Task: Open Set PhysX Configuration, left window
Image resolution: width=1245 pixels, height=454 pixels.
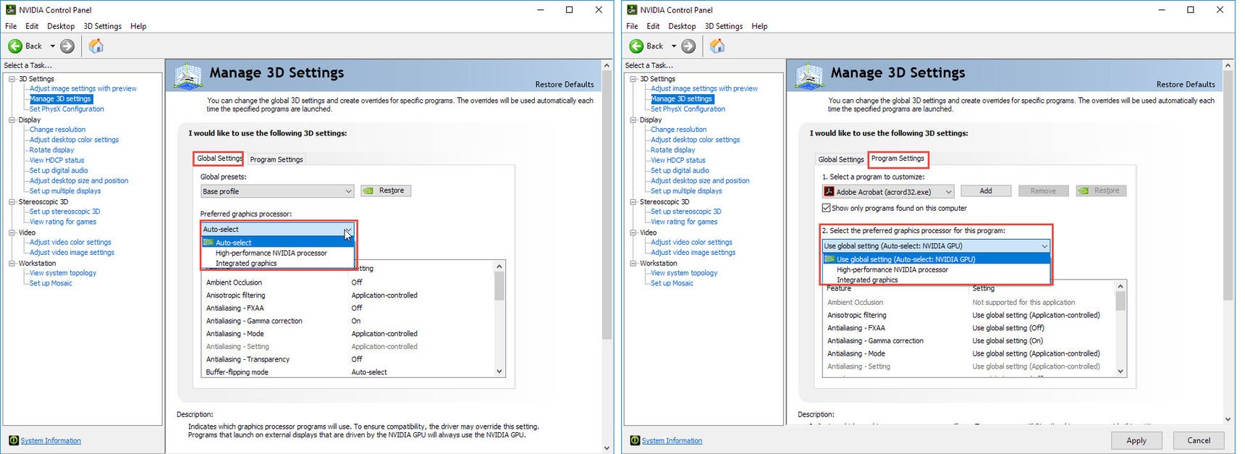Action: click(x=67, y=109)
